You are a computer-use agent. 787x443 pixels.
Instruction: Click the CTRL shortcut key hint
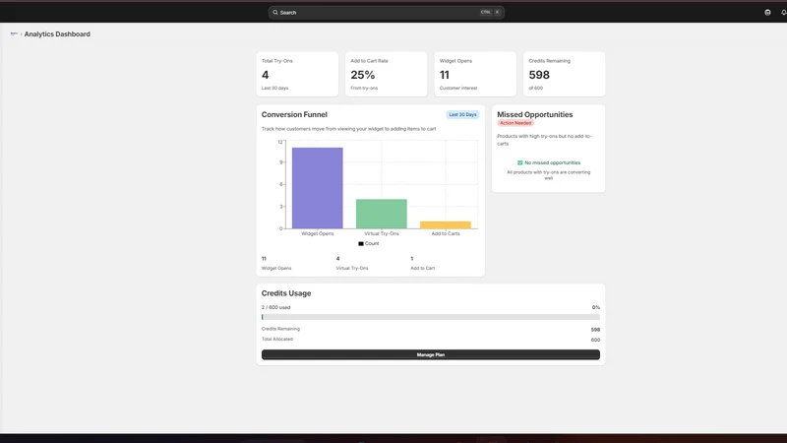(x=485, y=12)
